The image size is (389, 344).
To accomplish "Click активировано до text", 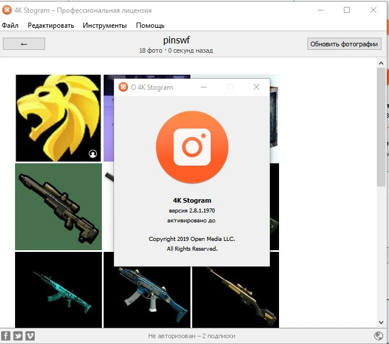I will tap(191, 221).
